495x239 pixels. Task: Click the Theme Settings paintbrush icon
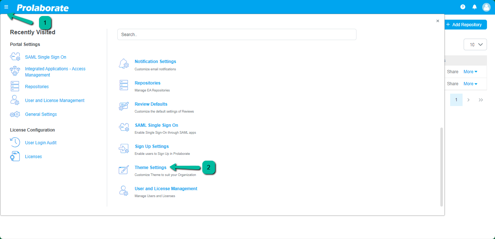124,170
